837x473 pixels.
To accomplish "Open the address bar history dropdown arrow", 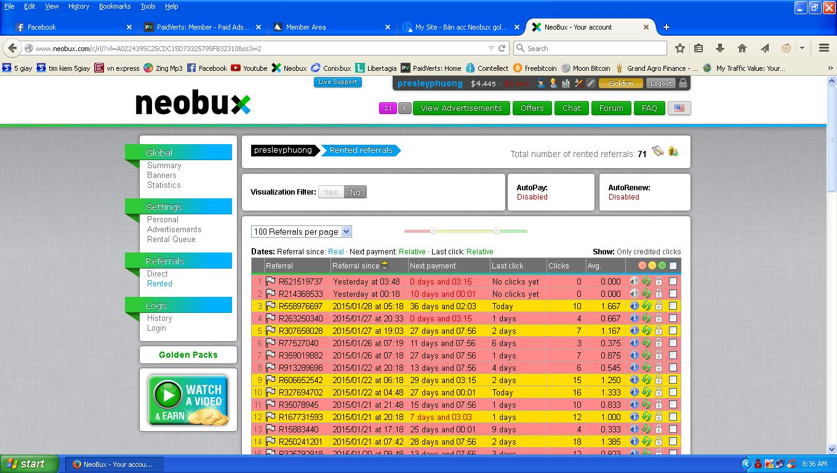I will click(491, 48).
